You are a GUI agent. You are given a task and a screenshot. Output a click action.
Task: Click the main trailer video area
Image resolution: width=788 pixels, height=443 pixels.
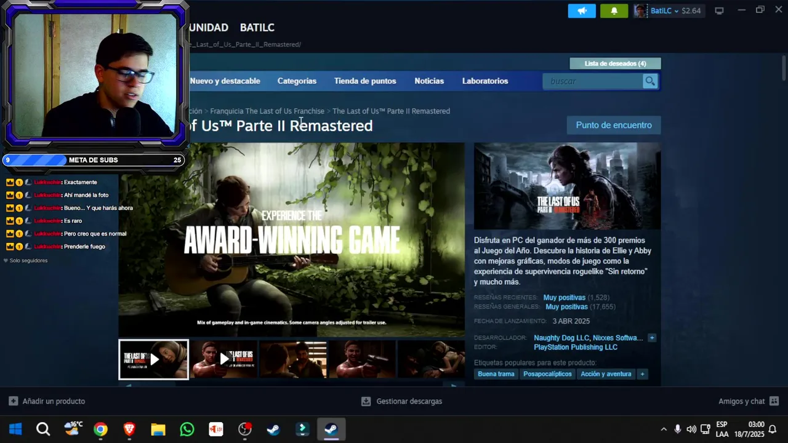pyautogui.click(x=292, y=240)
